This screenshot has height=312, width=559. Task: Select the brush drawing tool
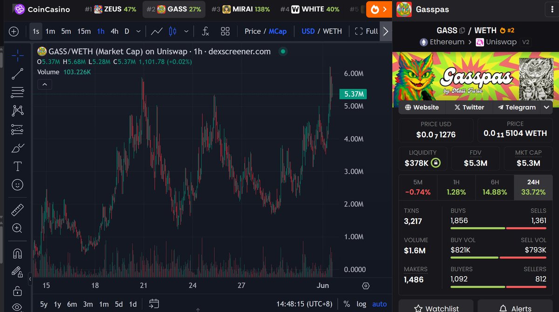18,148
